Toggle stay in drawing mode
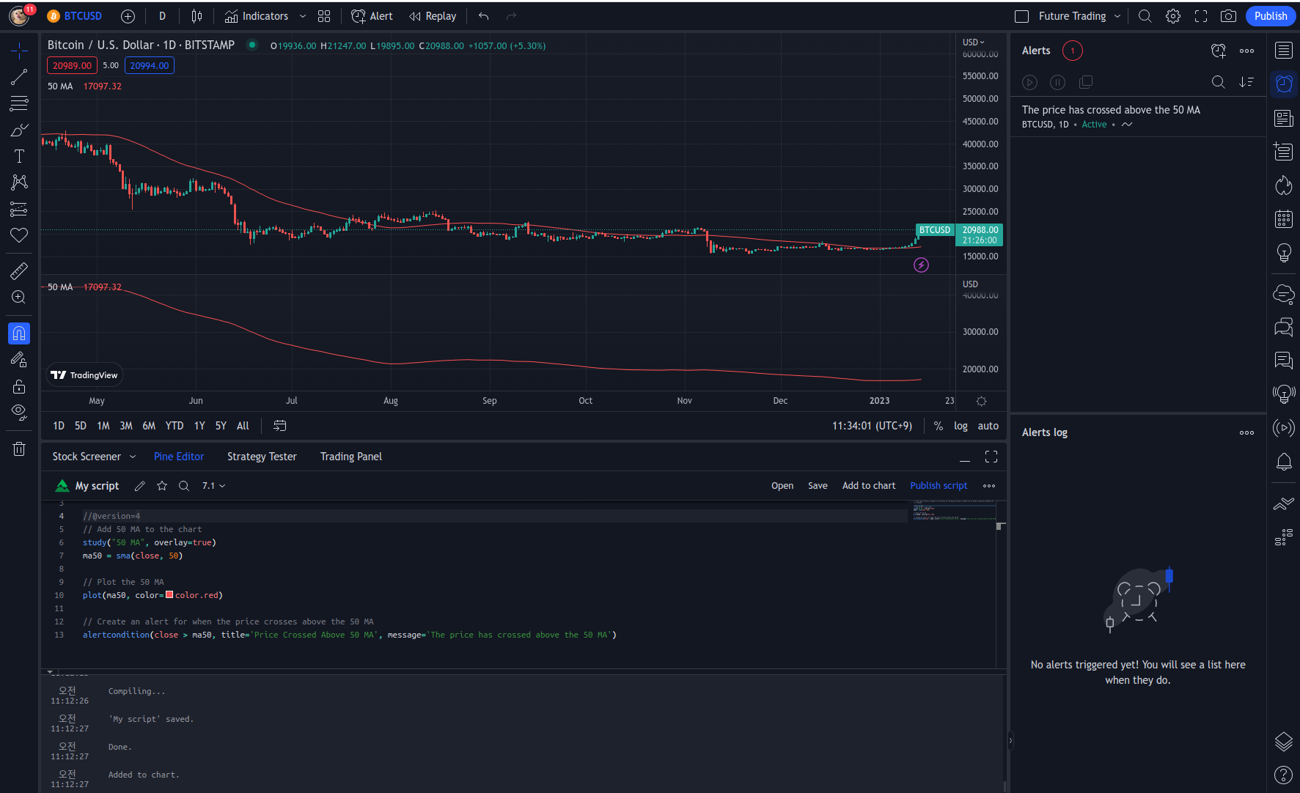The image size is (1300, 793). [19, 359]
